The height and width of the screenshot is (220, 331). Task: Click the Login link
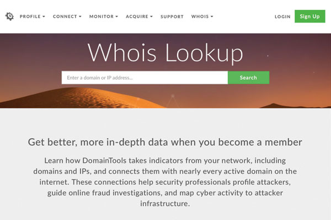tap(282, 16)
